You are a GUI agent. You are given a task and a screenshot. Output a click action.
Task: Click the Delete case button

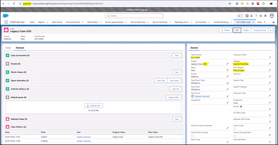click(246, 30)
